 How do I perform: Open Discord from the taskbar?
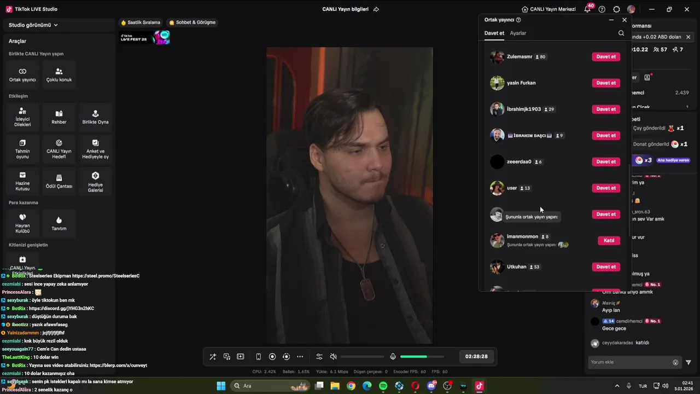click(x=431, y=386)
